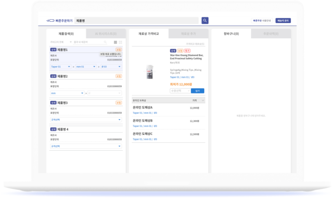The height and width of the screenshot is (198, 332).
Task: Open the Taper 01 dropdown for 제품명1
Action: (x=61, y=67)
